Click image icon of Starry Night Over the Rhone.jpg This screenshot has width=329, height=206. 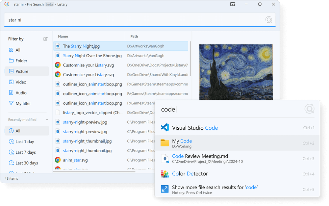click(x=58, y=56)
